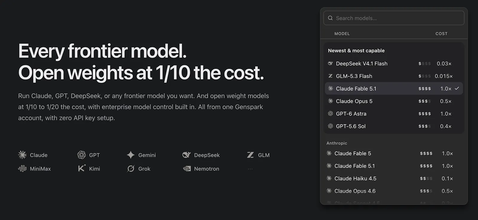Click the Nemotron eye logo icon
This screenshot has width=478, height=220.
187,168
